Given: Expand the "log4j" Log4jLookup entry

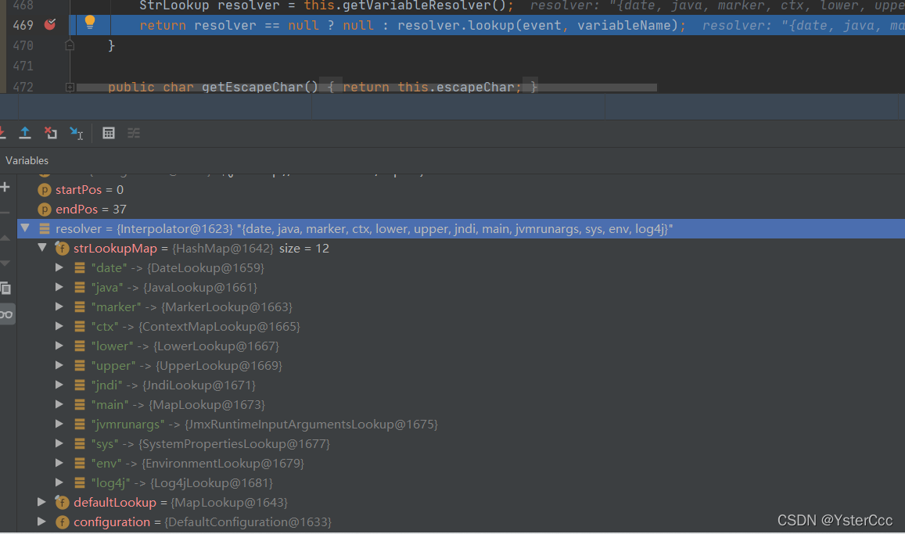Looking at the screenshot, I should 59,482.
